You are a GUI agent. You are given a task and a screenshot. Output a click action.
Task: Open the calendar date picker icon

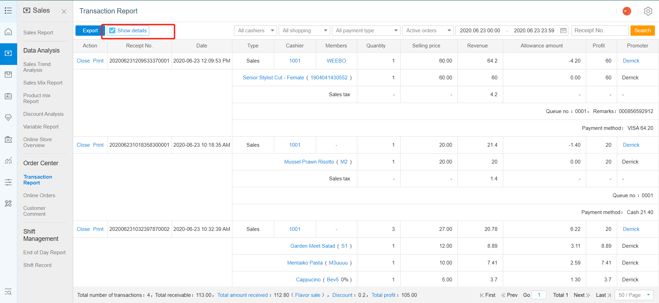pyautogui.click(x=563, y=31)
